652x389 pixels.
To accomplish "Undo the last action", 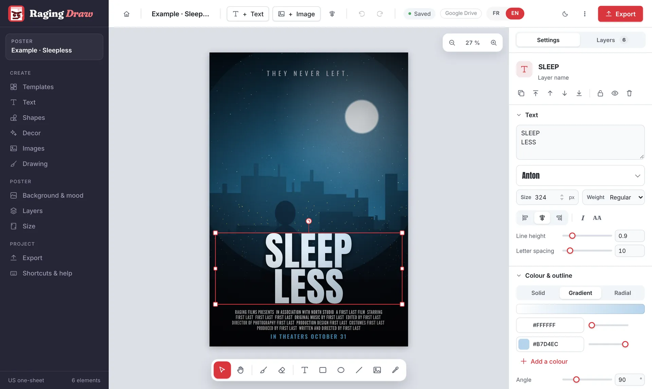I will point(362,14).
